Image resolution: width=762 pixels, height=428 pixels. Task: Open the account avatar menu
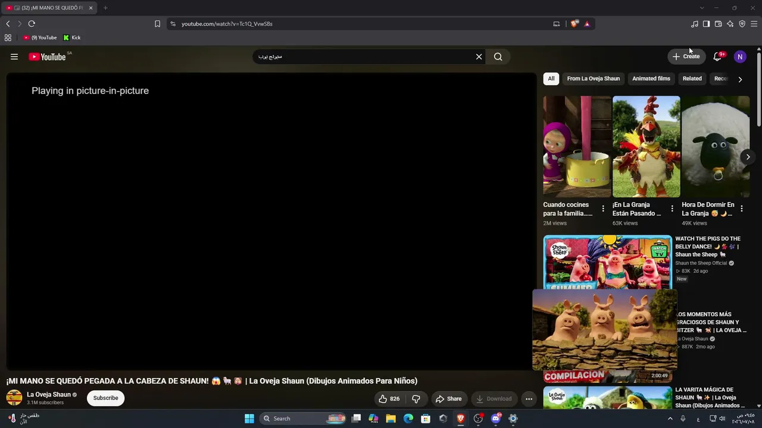click(740, 56)
